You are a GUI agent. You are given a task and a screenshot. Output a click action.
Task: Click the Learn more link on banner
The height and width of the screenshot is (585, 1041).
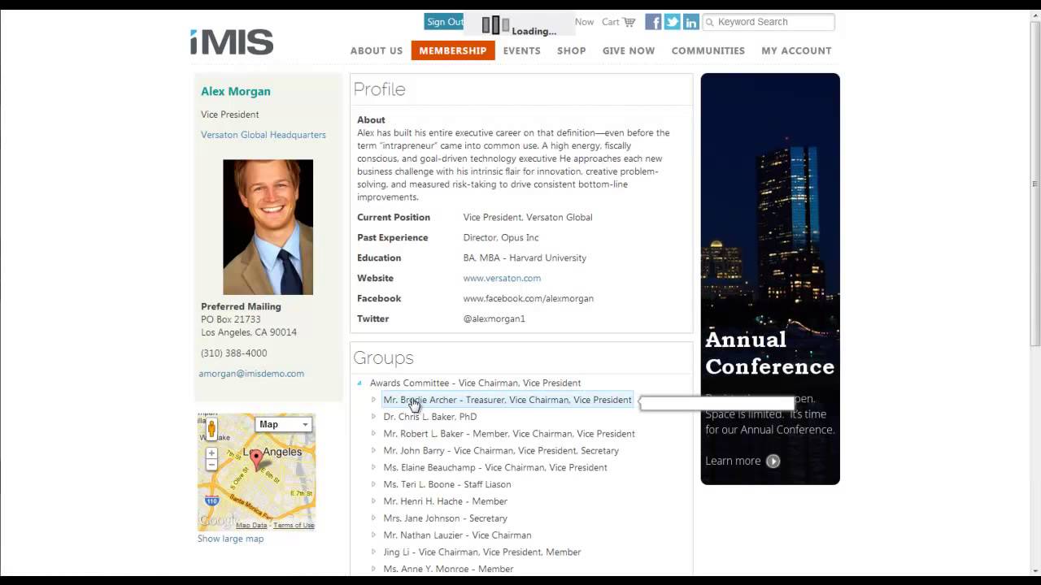click(733, 461)
